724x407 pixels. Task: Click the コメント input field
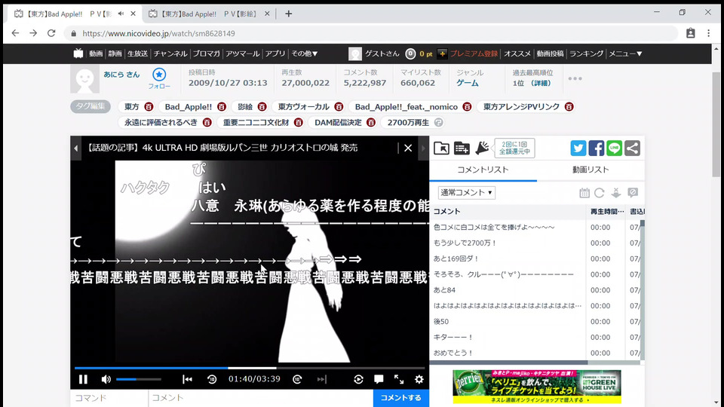coord(261,398)
